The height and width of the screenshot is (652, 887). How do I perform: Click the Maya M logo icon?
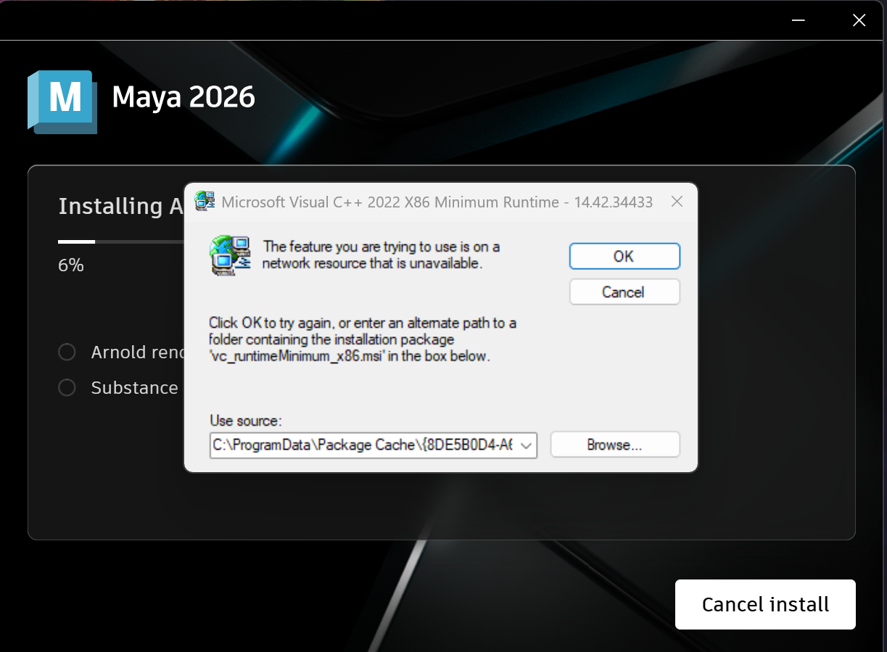click(62, 102)
